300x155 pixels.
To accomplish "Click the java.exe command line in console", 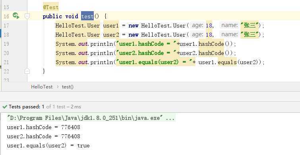I will (x=91, y=118).
